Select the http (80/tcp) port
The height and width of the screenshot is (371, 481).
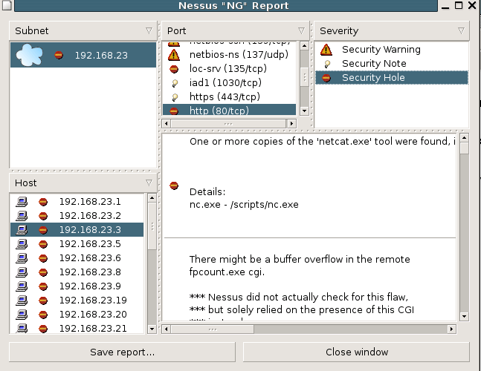(x=230, y=110)
